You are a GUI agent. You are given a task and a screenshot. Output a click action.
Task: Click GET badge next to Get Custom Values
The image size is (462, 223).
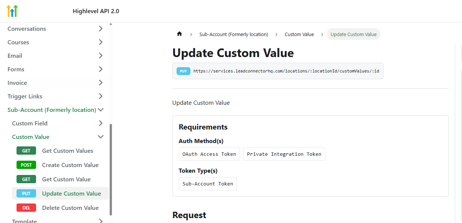tap(26, 151)
